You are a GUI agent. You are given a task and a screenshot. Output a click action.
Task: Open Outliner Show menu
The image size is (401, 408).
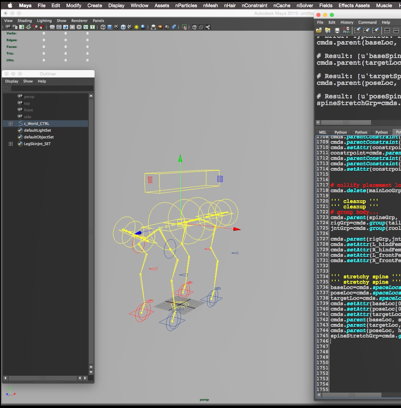click(28, 81)
